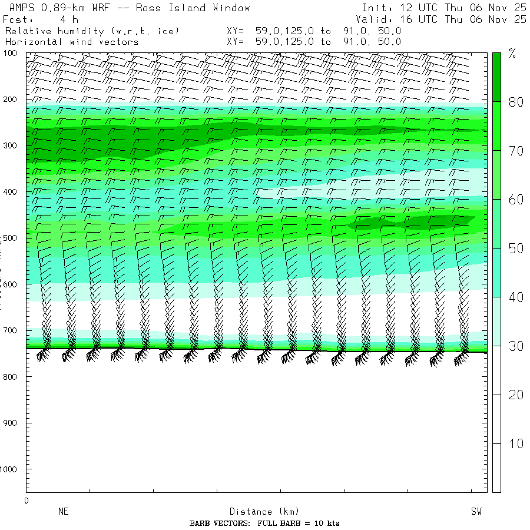The height and width of the screenshot is (530, 530).
Task: Select the 300 pressure axis label
Action: (10, 145)
